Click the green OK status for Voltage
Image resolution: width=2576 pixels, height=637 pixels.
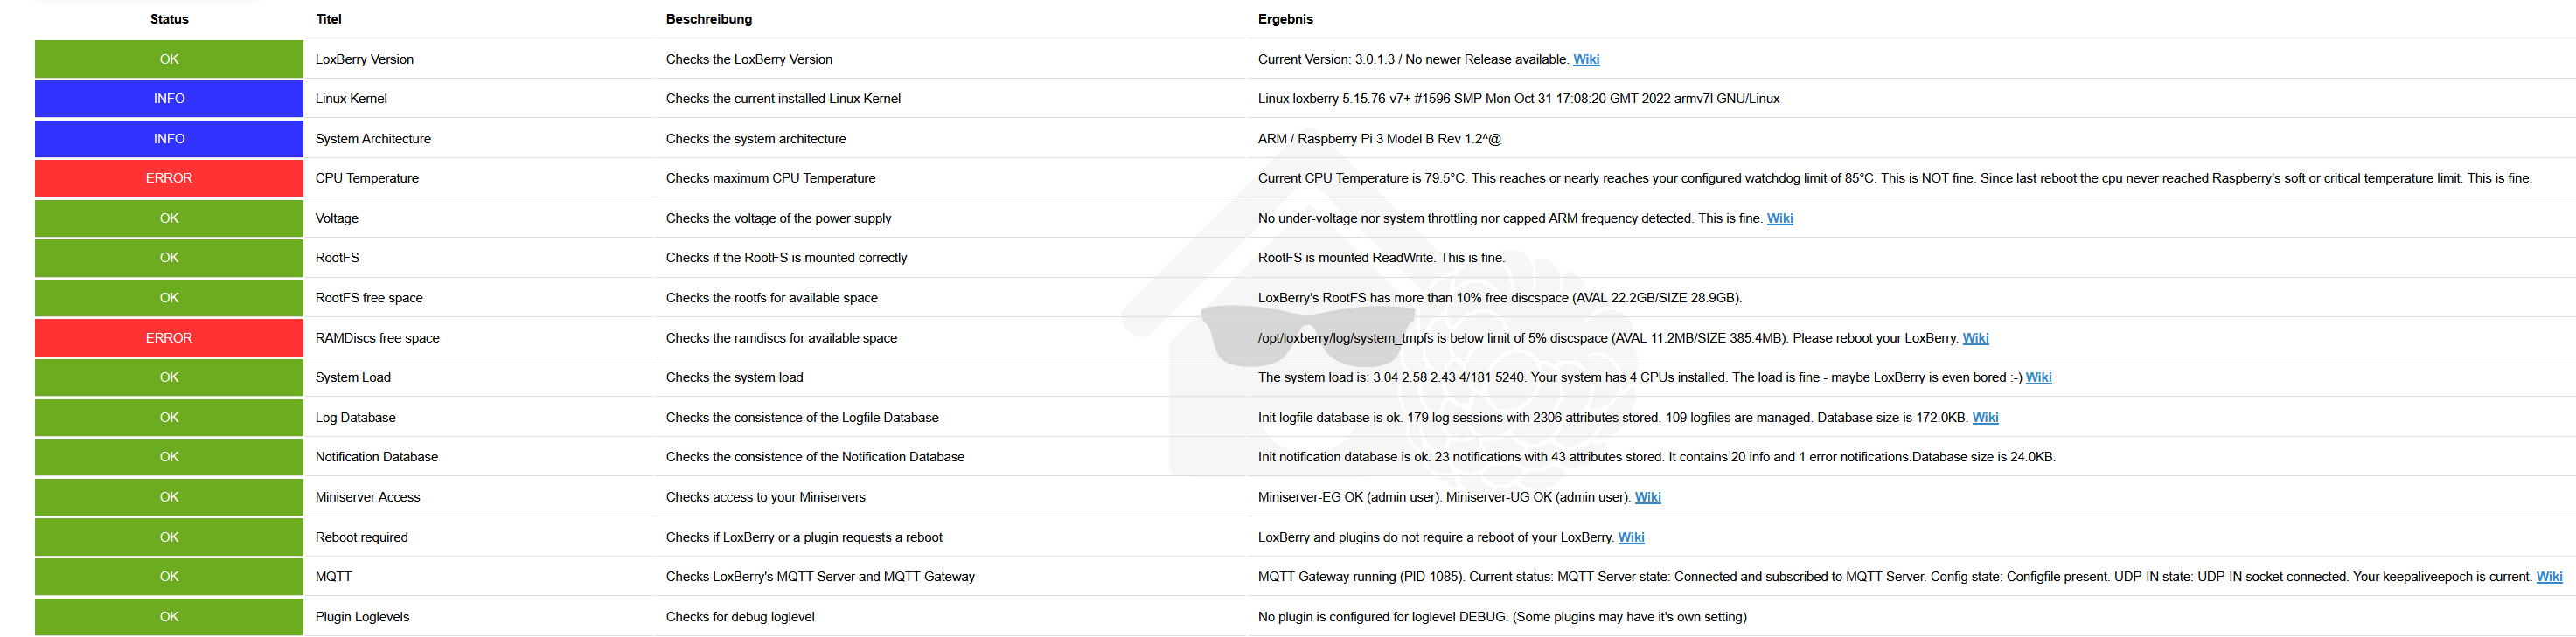[169, 218]
